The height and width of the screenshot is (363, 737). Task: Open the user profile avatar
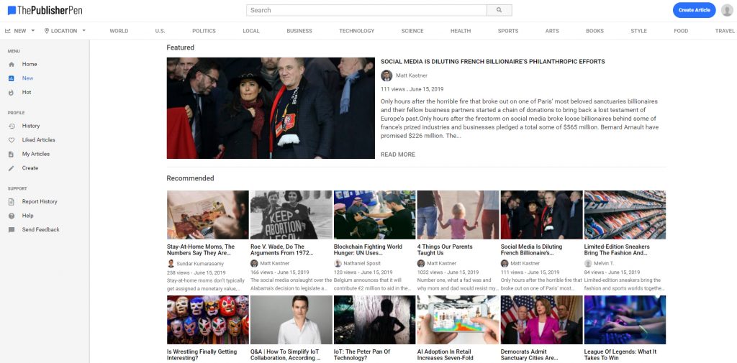coord(727,10)
